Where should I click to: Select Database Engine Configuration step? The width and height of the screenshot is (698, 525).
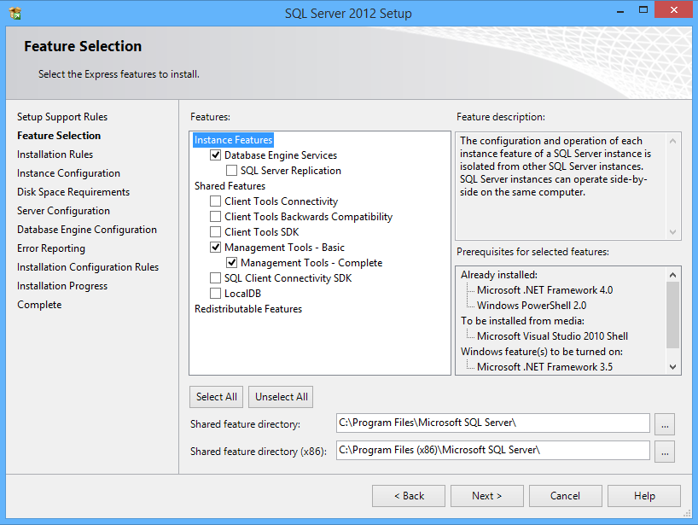87,230
